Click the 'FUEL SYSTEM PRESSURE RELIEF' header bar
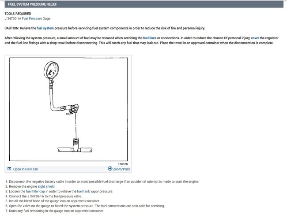Screen dimensions: 287x215 144,4
